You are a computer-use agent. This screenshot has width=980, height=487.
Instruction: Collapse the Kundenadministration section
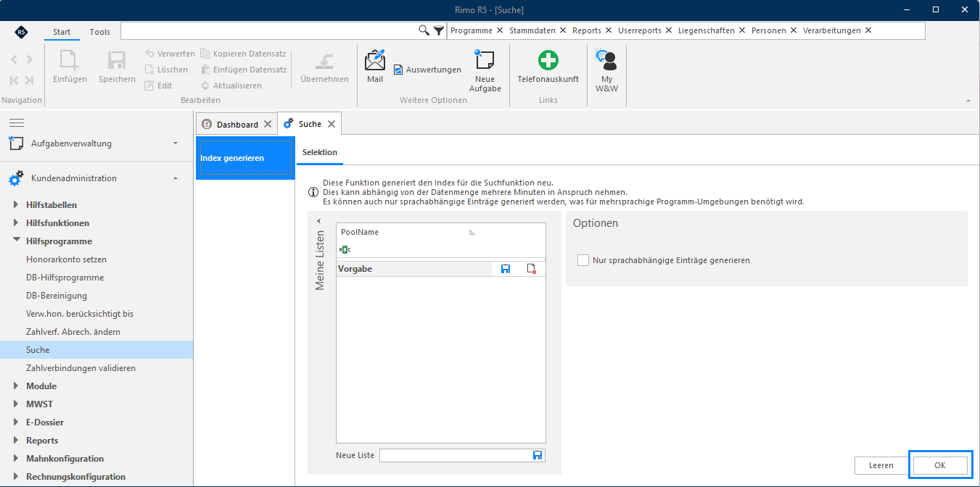(176, 178)
